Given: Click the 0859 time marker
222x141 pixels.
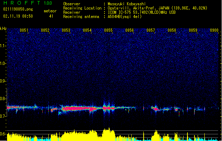Looking at the screenshot, I should tap(193, 30).
